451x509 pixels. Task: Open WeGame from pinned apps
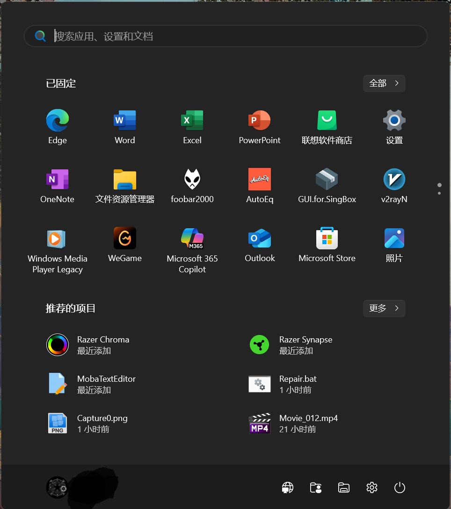click(125, 245)
